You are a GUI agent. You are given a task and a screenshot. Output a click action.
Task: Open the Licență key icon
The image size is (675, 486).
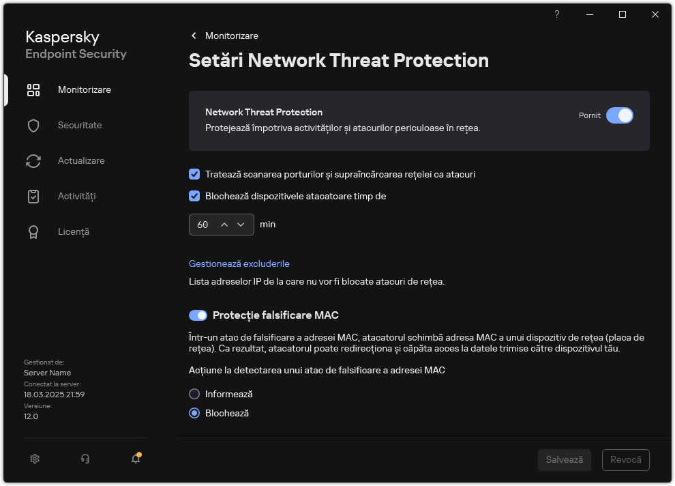pyautogui.click(x=33, y=231)
